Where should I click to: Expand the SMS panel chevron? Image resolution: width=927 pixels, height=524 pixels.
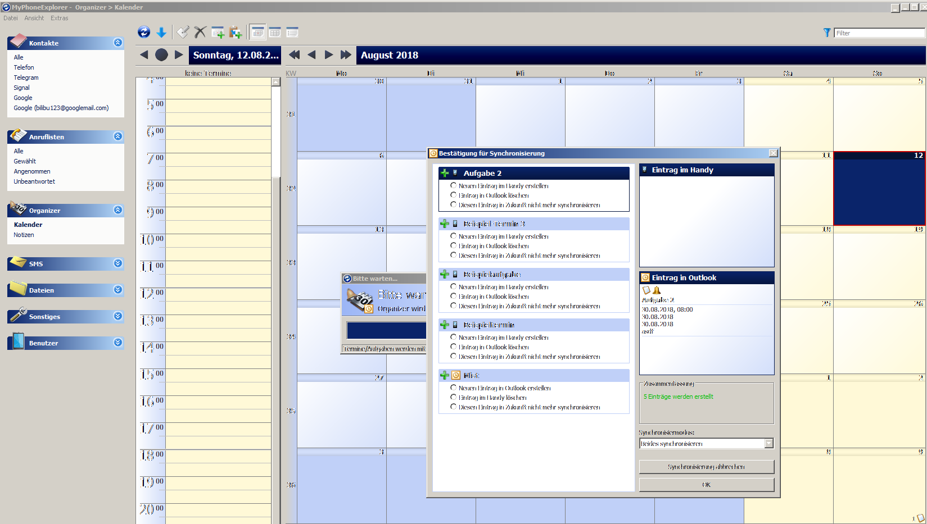coord(117,263)
